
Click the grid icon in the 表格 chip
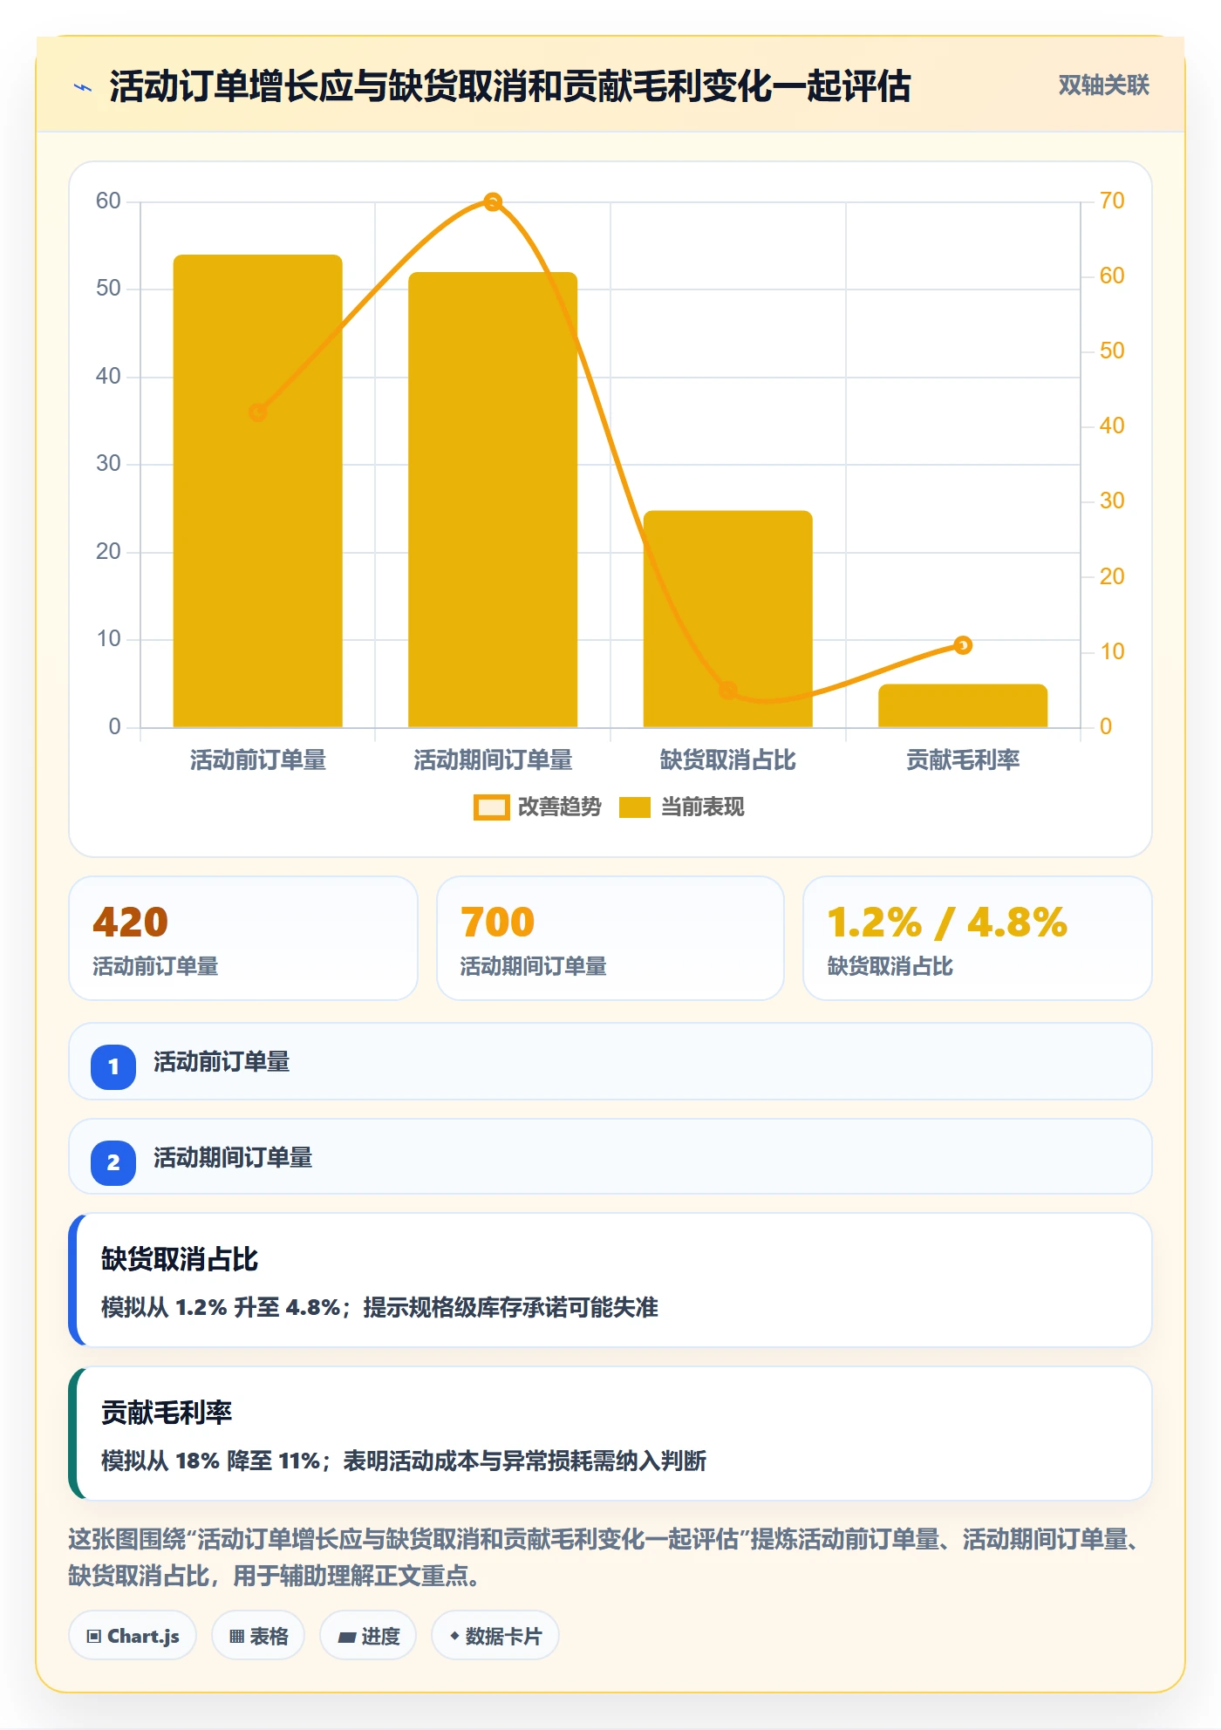coord(236,1637)
